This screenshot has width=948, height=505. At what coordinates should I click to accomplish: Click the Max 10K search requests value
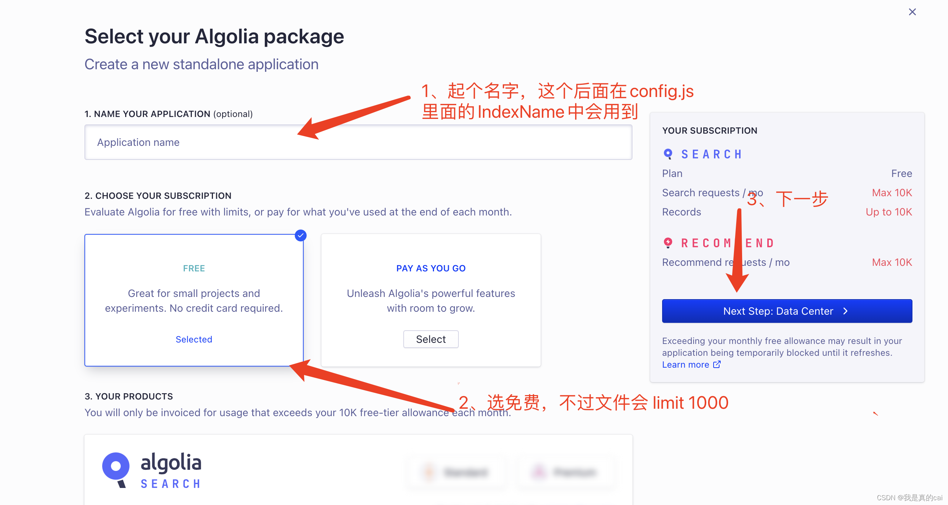tap(892, 193)
